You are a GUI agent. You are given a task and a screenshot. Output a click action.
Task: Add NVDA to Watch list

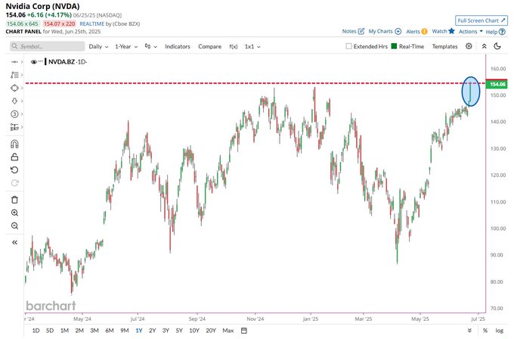pyautogui.click(x=443, y=31)
